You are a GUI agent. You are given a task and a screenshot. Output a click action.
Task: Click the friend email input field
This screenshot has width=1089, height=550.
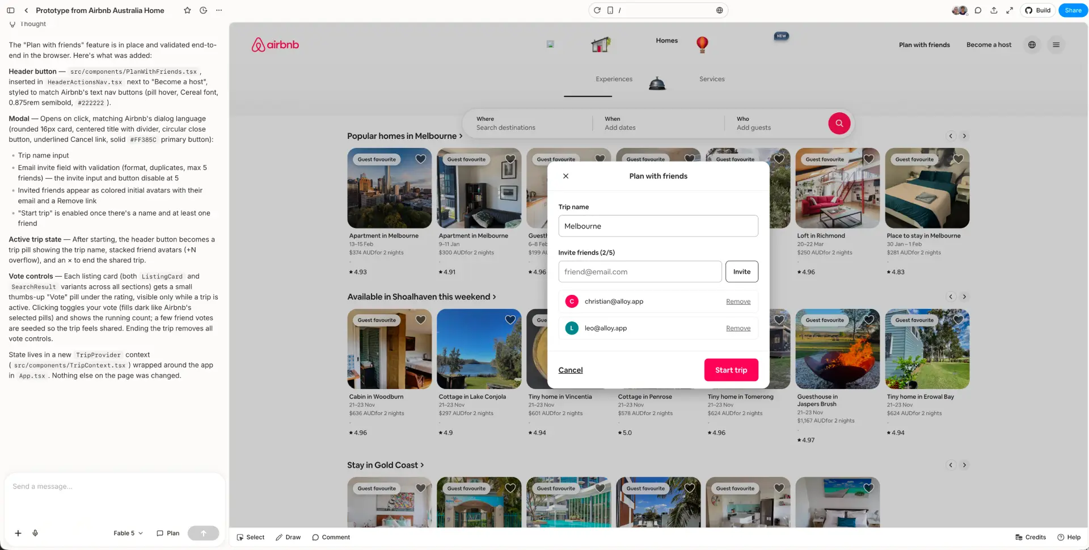pyautogui.click(x=640, y=272)
